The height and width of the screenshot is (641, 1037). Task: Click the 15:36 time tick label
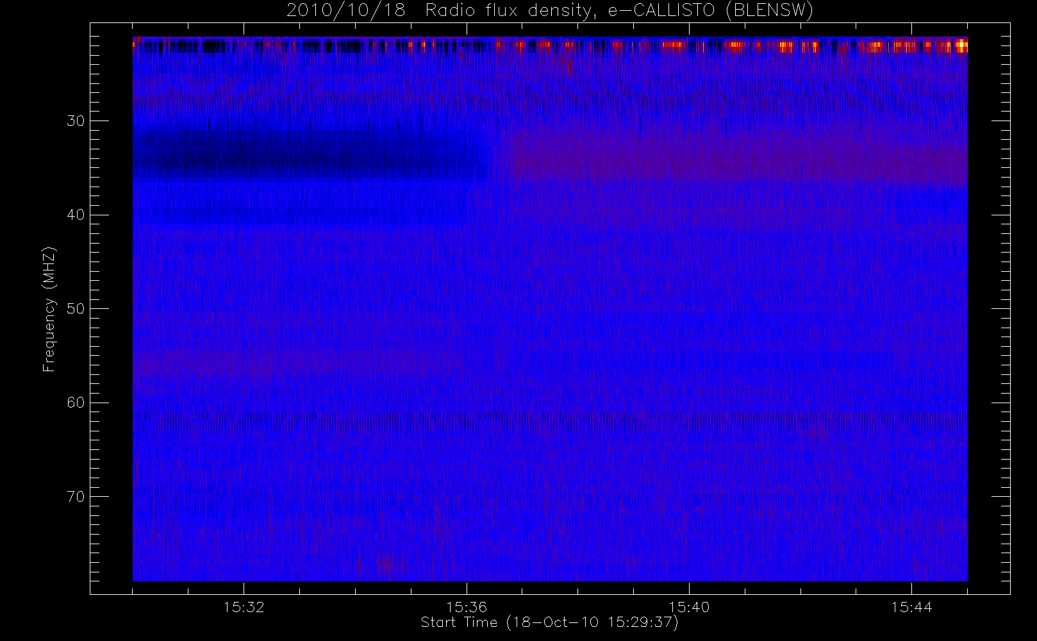pyautogui.click(x=467, y=606)
